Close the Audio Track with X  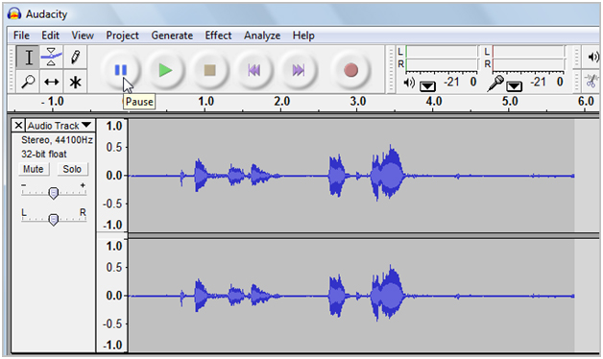tap(18, 126)
